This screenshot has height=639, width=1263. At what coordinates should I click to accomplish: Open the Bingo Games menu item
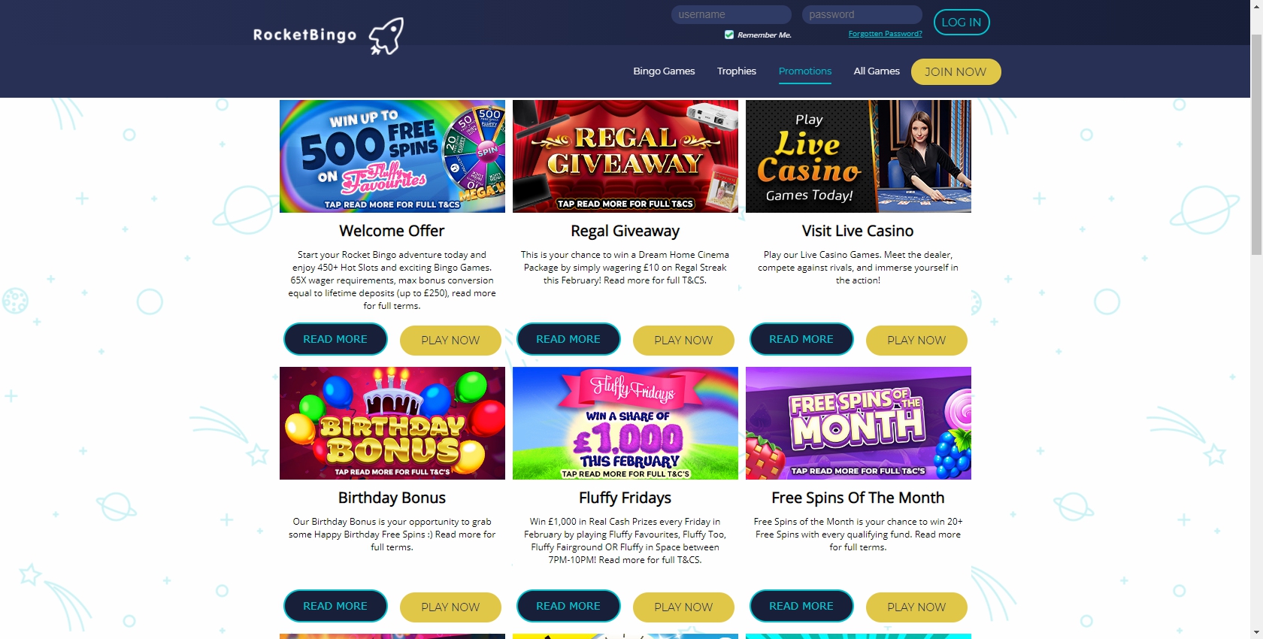point(664,71)
